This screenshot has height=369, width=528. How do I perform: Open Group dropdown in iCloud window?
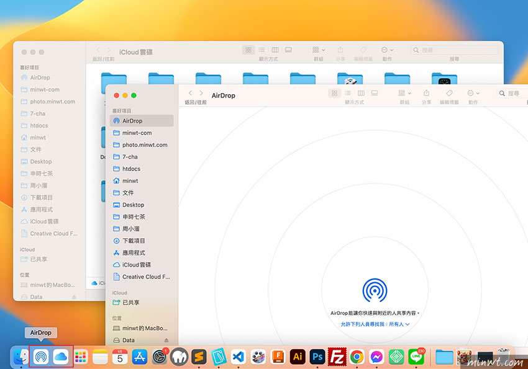(x=319, y=50)
